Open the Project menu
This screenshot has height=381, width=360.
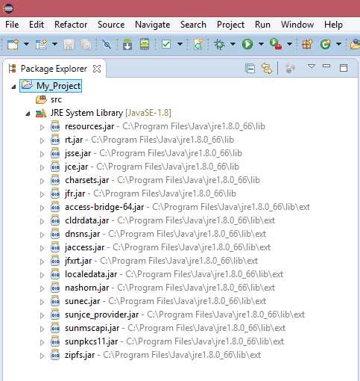click(x=230, y=25)
